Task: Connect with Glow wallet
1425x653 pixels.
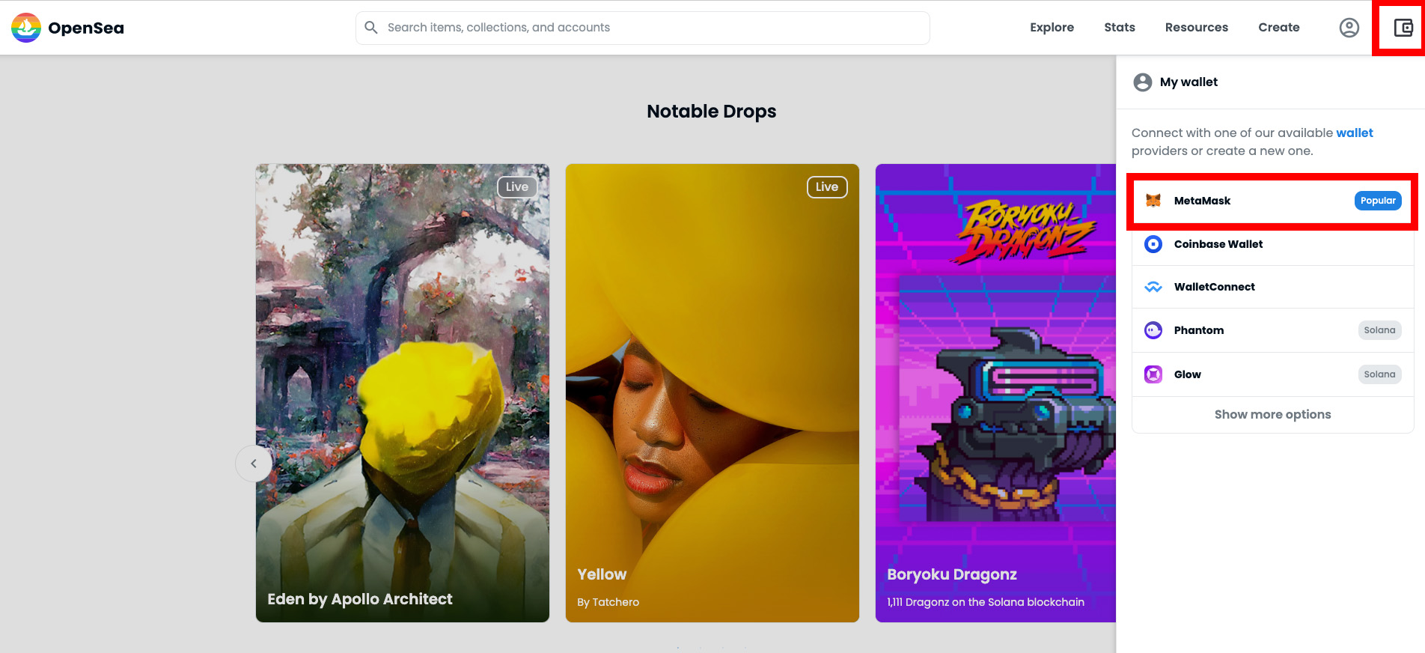Action: (x=1272, y=374)
